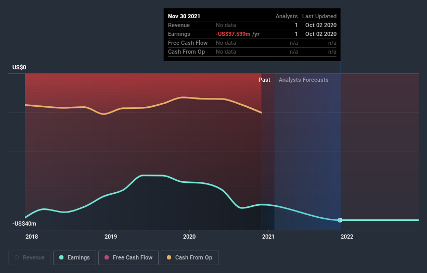Click Oct 02 2020 in the Earnings row
The width and height of the screenshot is (427, 273).
point(321,34)
